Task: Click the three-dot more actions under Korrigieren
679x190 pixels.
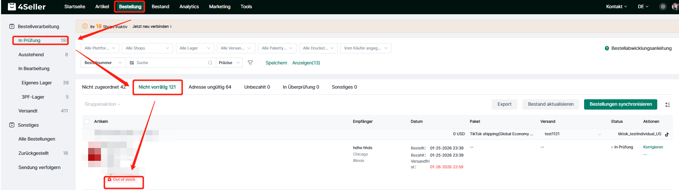Action: [x=645, y=154]
